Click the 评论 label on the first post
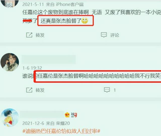Image resolution: width=161 pixels, height=136 pixels. [x=115, y=35]
